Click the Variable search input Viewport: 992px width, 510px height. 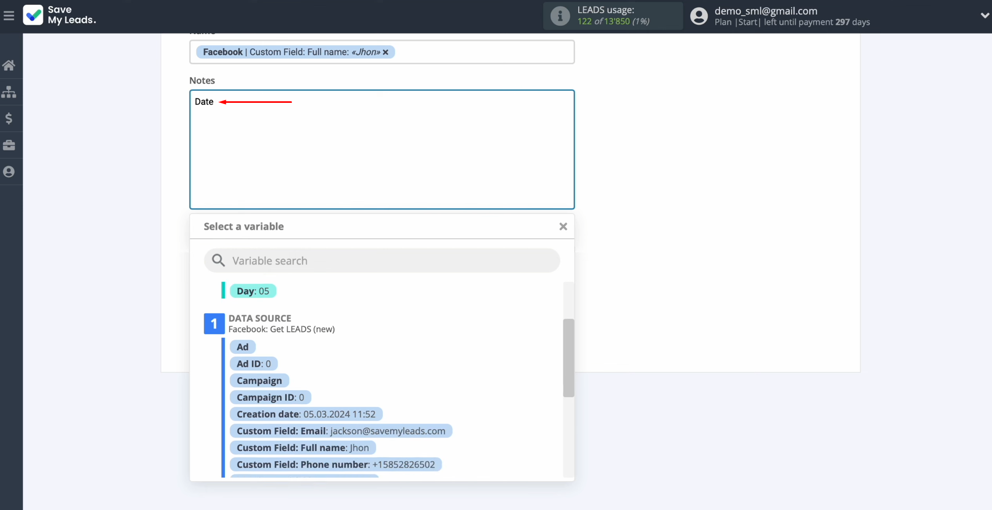382,260
